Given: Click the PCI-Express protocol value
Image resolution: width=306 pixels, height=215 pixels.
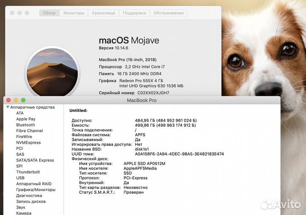Looking at the screenshot, I should [136, 178].
